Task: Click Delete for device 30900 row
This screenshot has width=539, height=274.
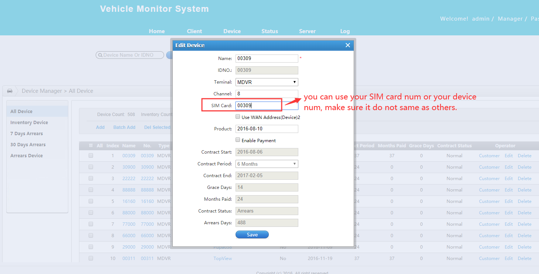Action: [x=525, y=167]
